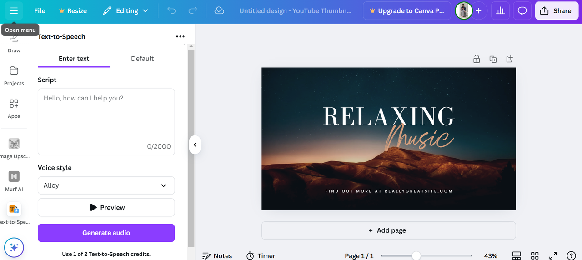Click the Generate audio button
The width and height of the screenshot is (582, 260).
point(106,233)
